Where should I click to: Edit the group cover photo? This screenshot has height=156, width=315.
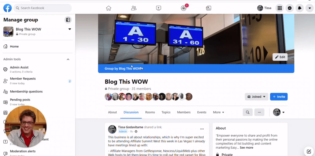tap(280, 57)
